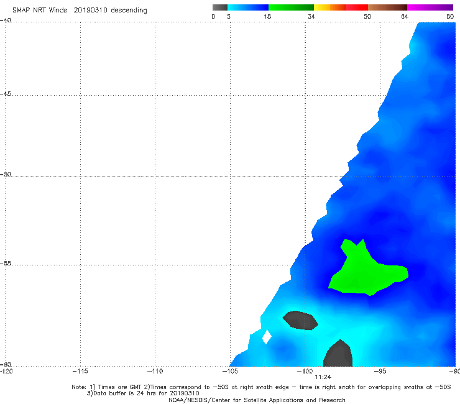Click the color bar label '34'
460x404 pixels.
point(311,16)
